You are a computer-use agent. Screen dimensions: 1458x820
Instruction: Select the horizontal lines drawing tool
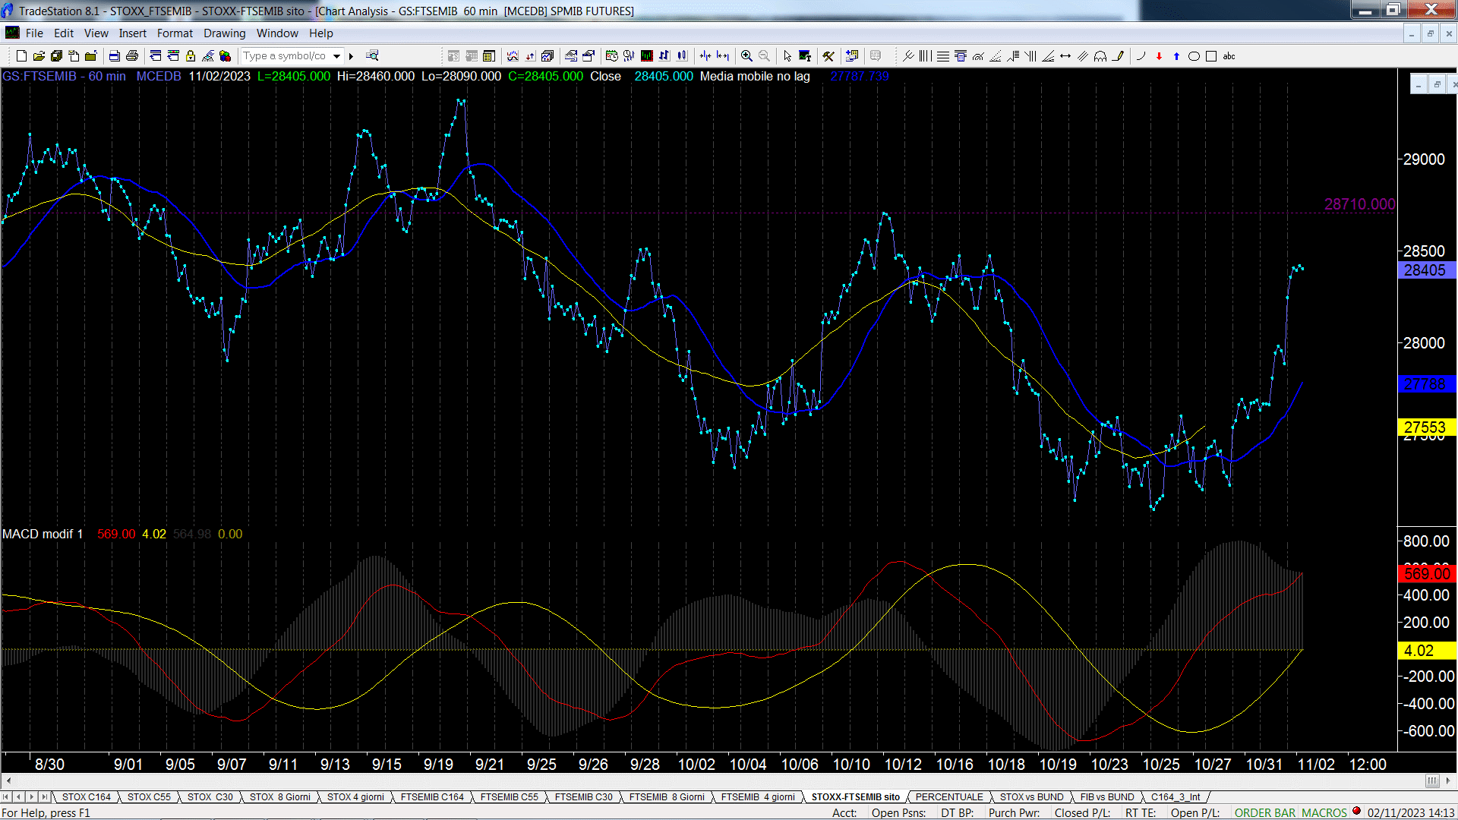(943, 56)
